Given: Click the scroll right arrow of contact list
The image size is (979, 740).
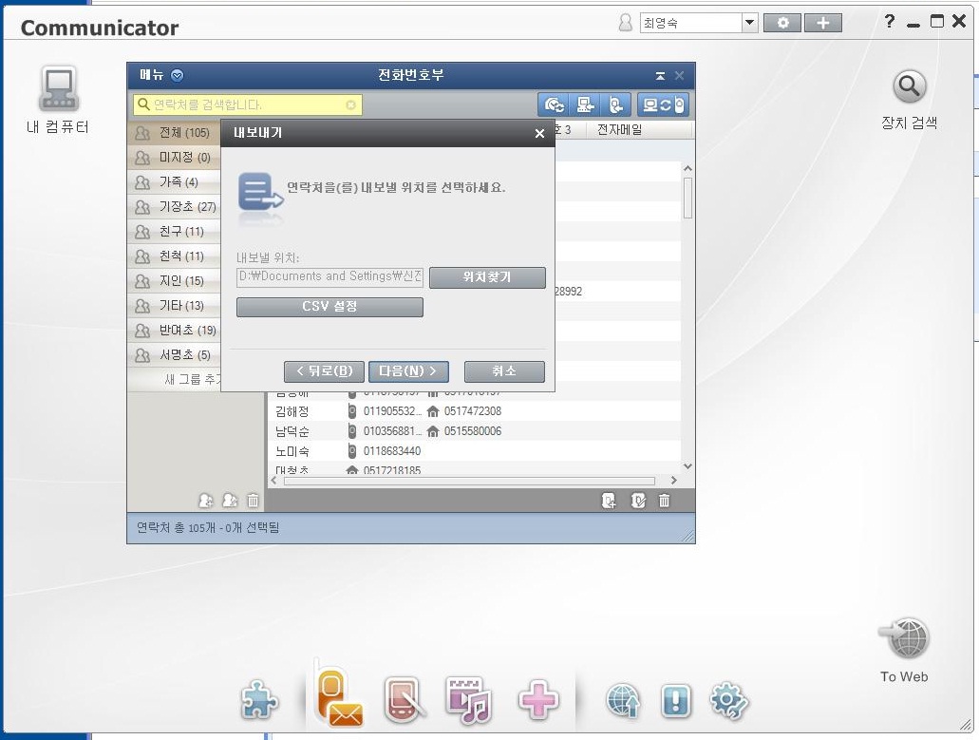Looking at the screenshot, I should tap(673, 481).
